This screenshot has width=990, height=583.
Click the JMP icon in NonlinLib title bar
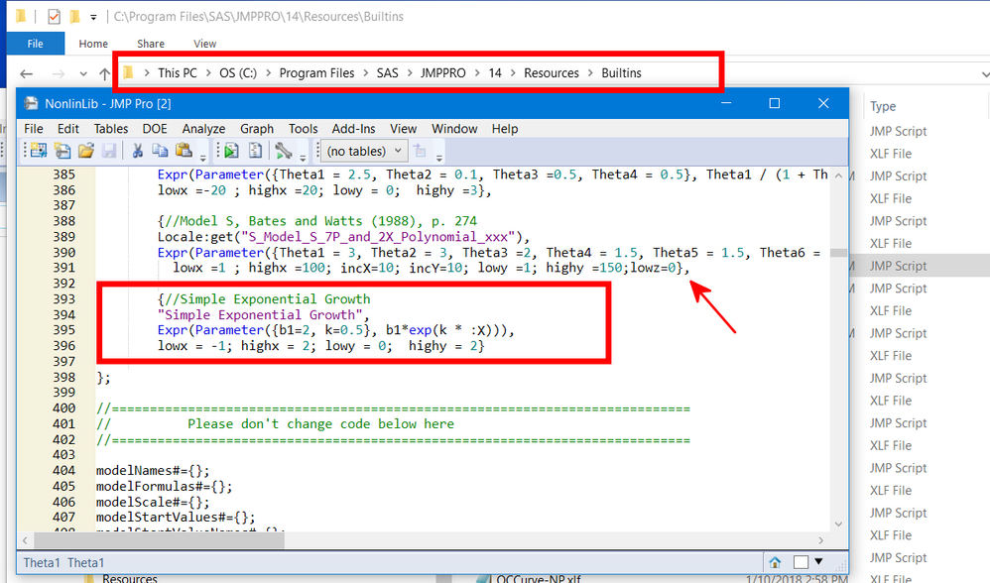(x=31, y=103)
